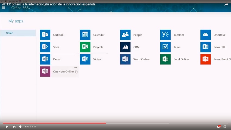Play the video
The height and width of the screenshot is (130, 231).
pos(7,127)
